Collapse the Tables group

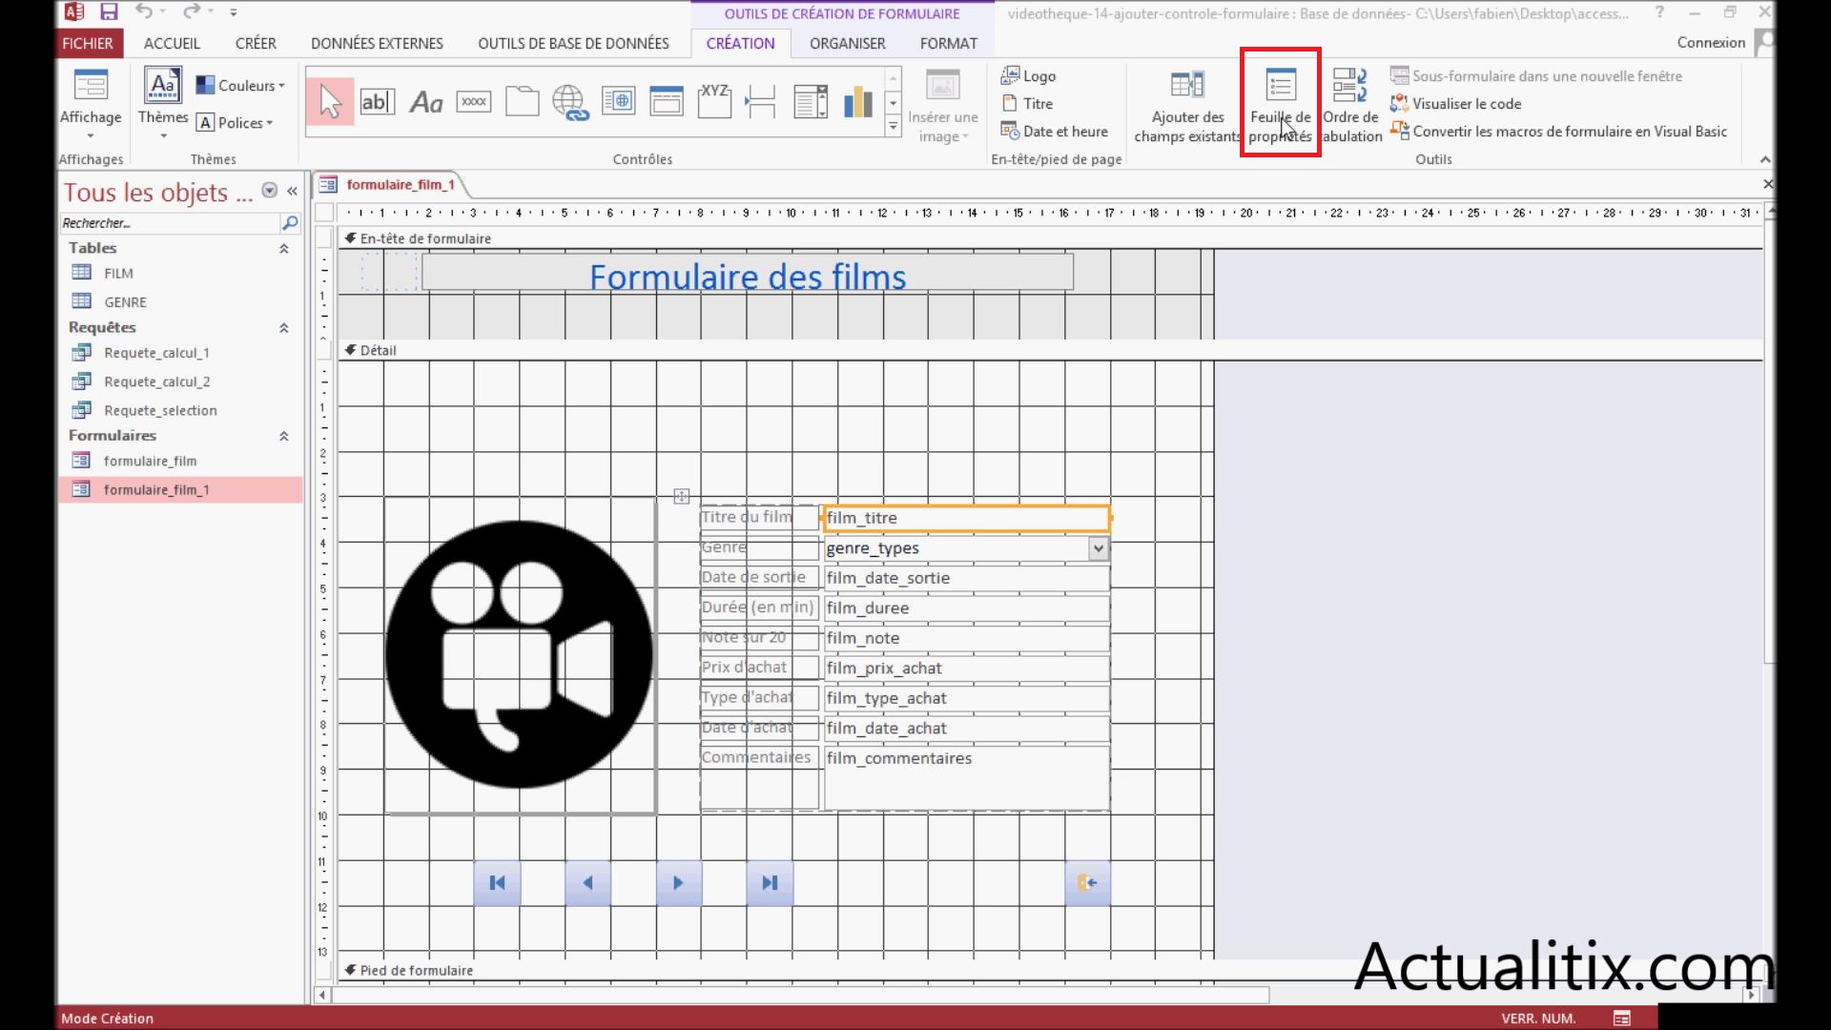point(283,249)
